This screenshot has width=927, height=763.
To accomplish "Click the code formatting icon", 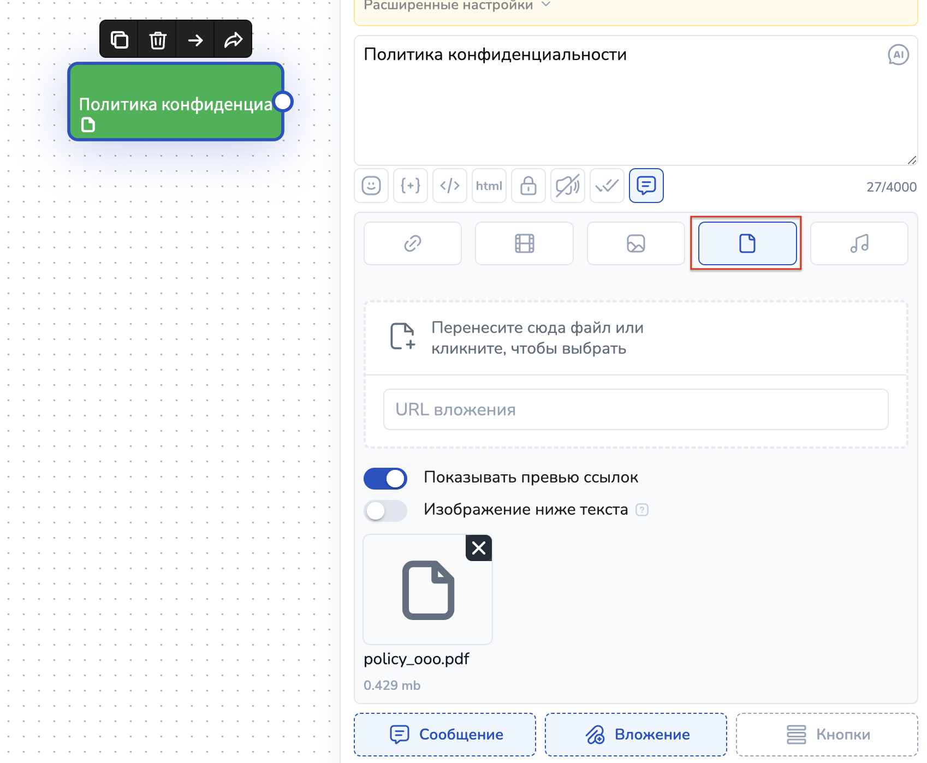I will 450,186.
